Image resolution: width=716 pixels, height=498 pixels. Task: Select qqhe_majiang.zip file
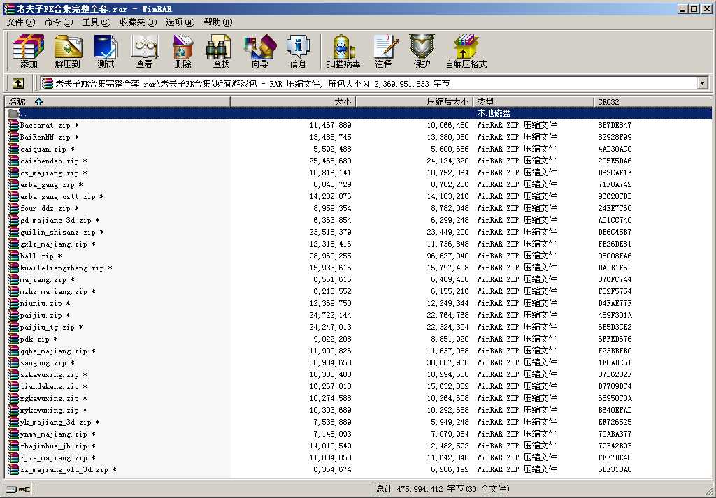pos(58,351)
